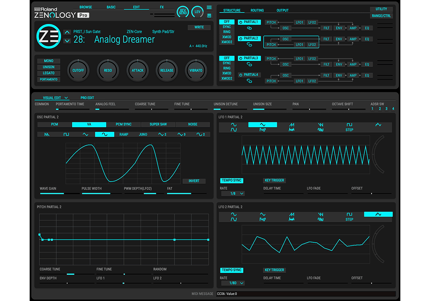Select sawtooth waveform in OSC Partial 2
This screenshot has width=430, height=301.
pyautogui.click(x=47, y=134)
